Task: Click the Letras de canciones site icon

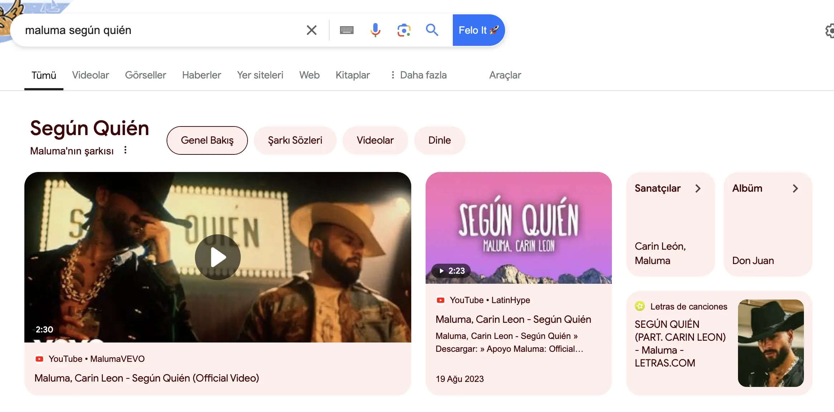Action: tap(640, 306)
